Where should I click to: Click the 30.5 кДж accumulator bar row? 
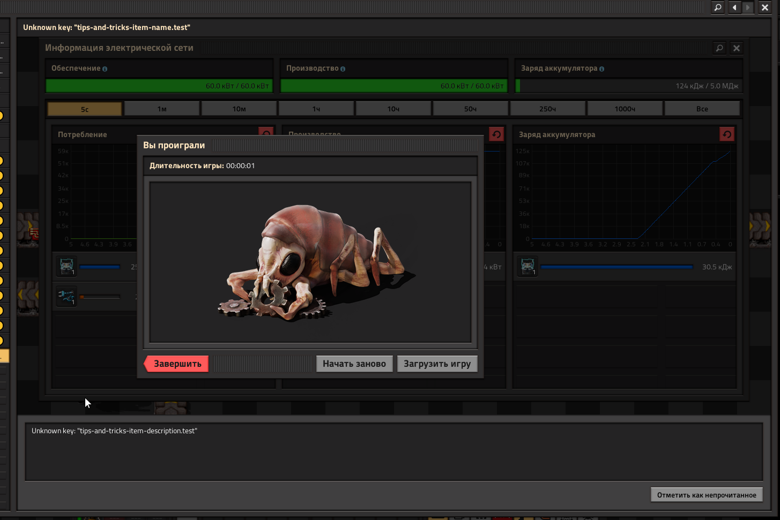[625, 267]
